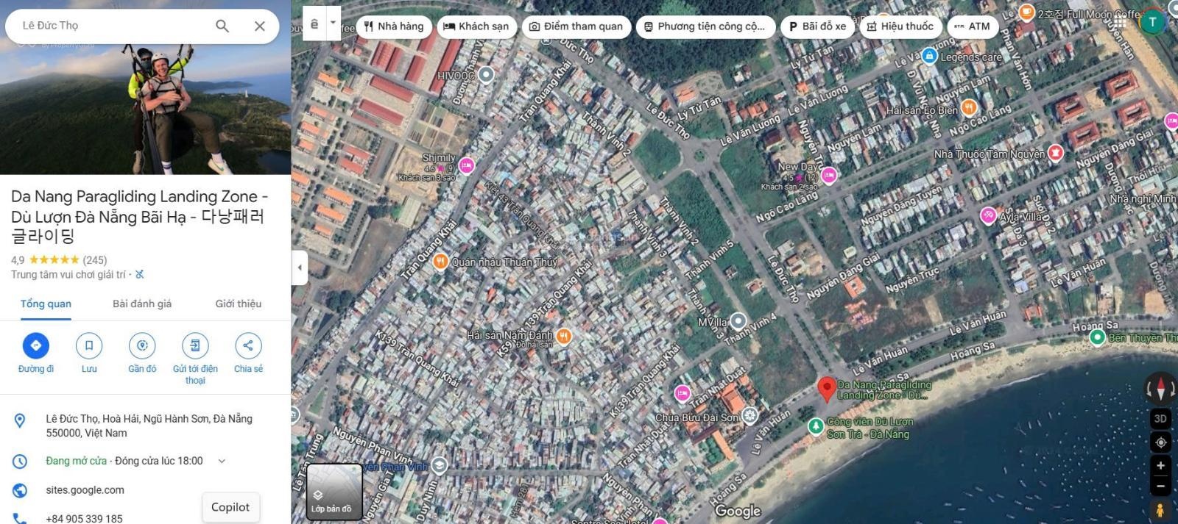Click the Bến Thuyền marker

(x=1096, y=337)
